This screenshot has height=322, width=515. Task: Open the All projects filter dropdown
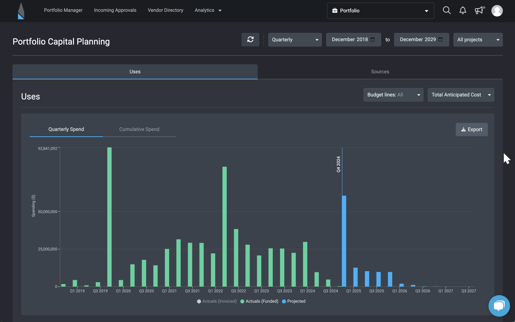(x=478, y=40)
